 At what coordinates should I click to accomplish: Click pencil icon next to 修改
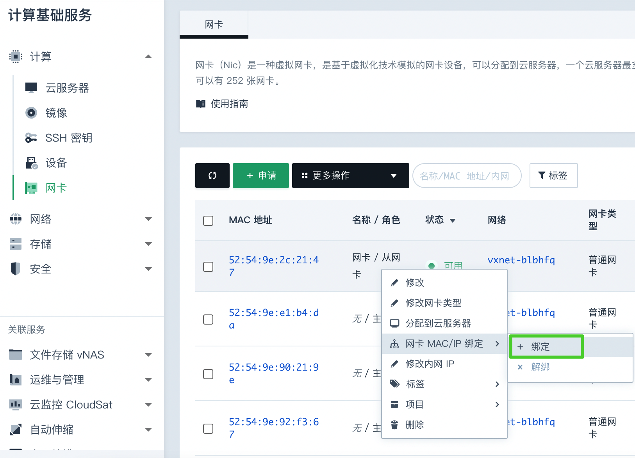point(394,283)
